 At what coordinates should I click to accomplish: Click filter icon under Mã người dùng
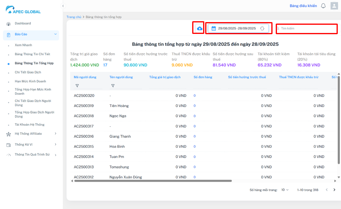tap(77, 86)
